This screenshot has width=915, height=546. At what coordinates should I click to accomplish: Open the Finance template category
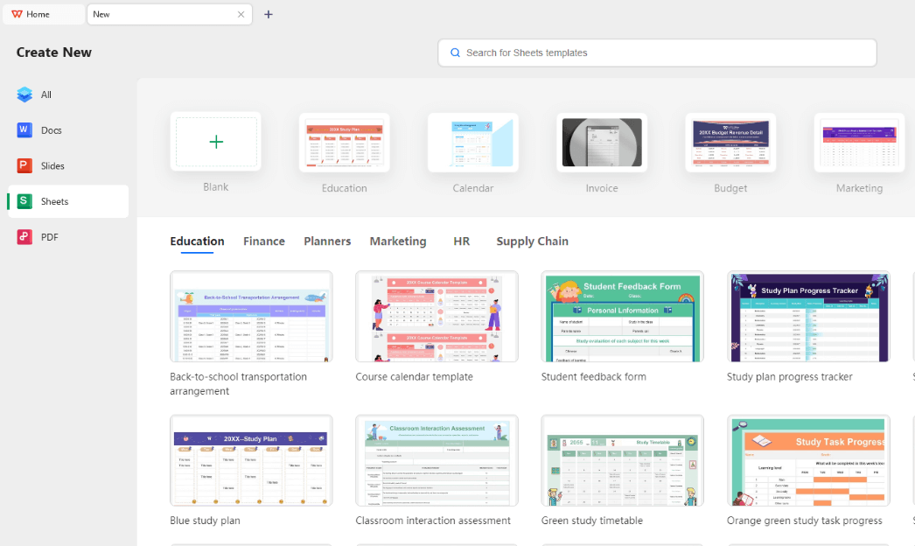click(x=264, y=241)
